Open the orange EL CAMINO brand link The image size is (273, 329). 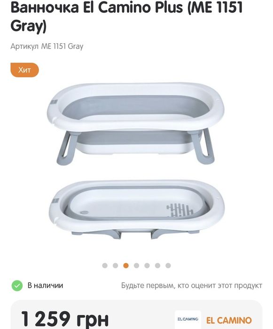tap(229, 321)
